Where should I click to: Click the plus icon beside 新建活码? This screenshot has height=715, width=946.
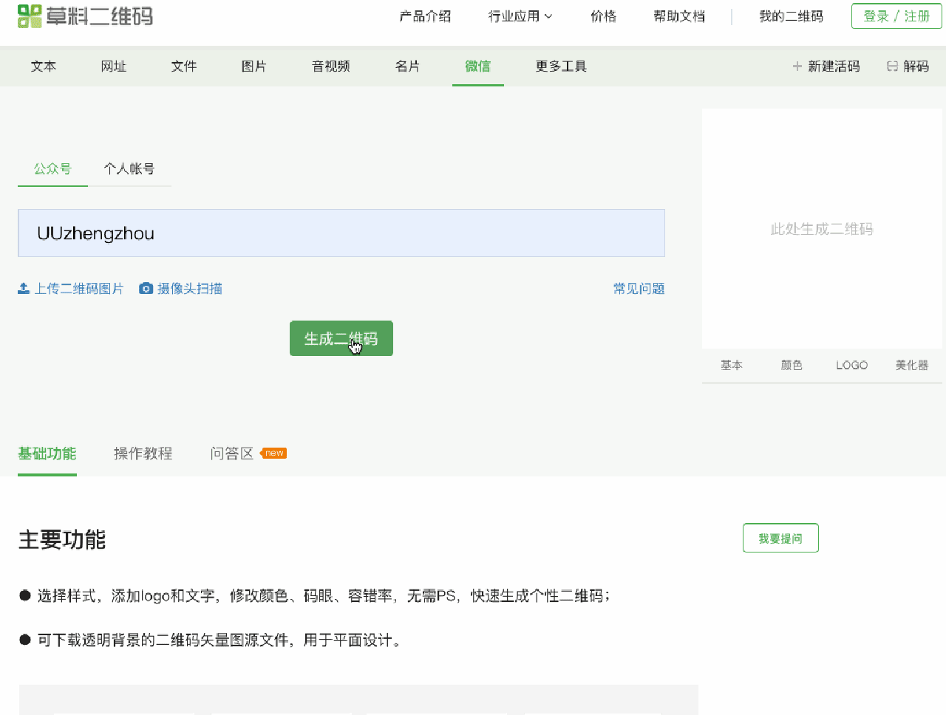(x=797, y=66)
